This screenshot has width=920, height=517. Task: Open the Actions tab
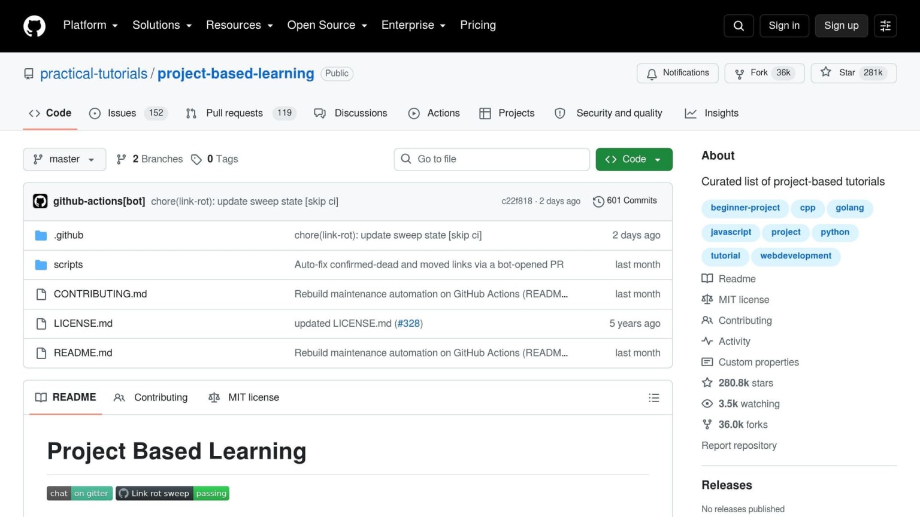tap(434, 113)
